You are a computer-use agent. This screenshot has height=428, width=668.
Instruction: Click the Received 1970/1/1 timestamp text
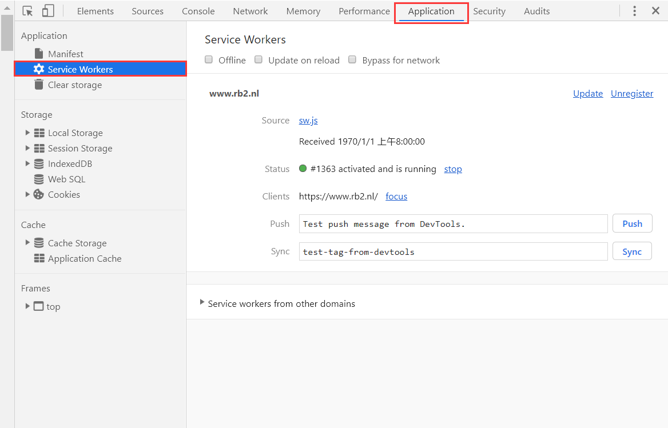point(361,141)
